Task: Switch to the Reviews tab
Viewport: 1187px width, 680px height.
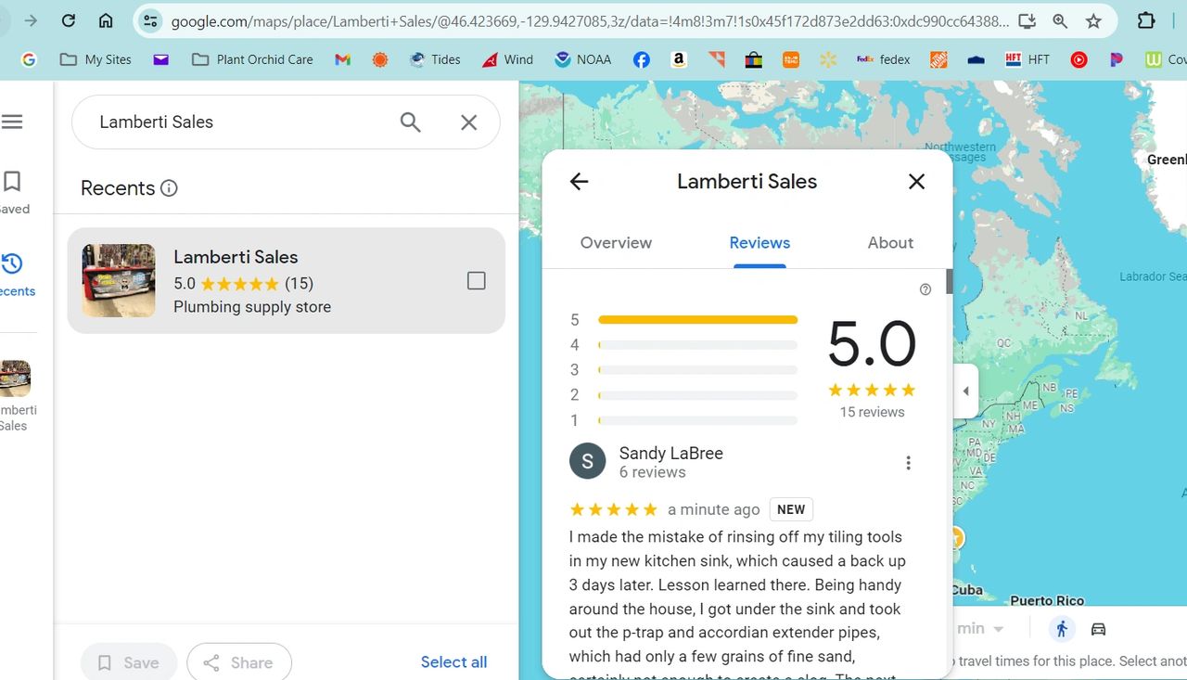Action: (x=759, y=243)
